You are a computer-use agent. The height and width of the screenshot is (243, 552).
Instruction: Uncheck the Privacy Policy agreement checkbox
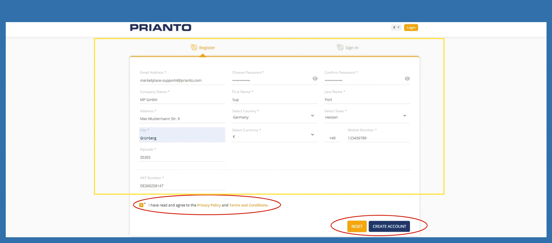click(141, 205)
